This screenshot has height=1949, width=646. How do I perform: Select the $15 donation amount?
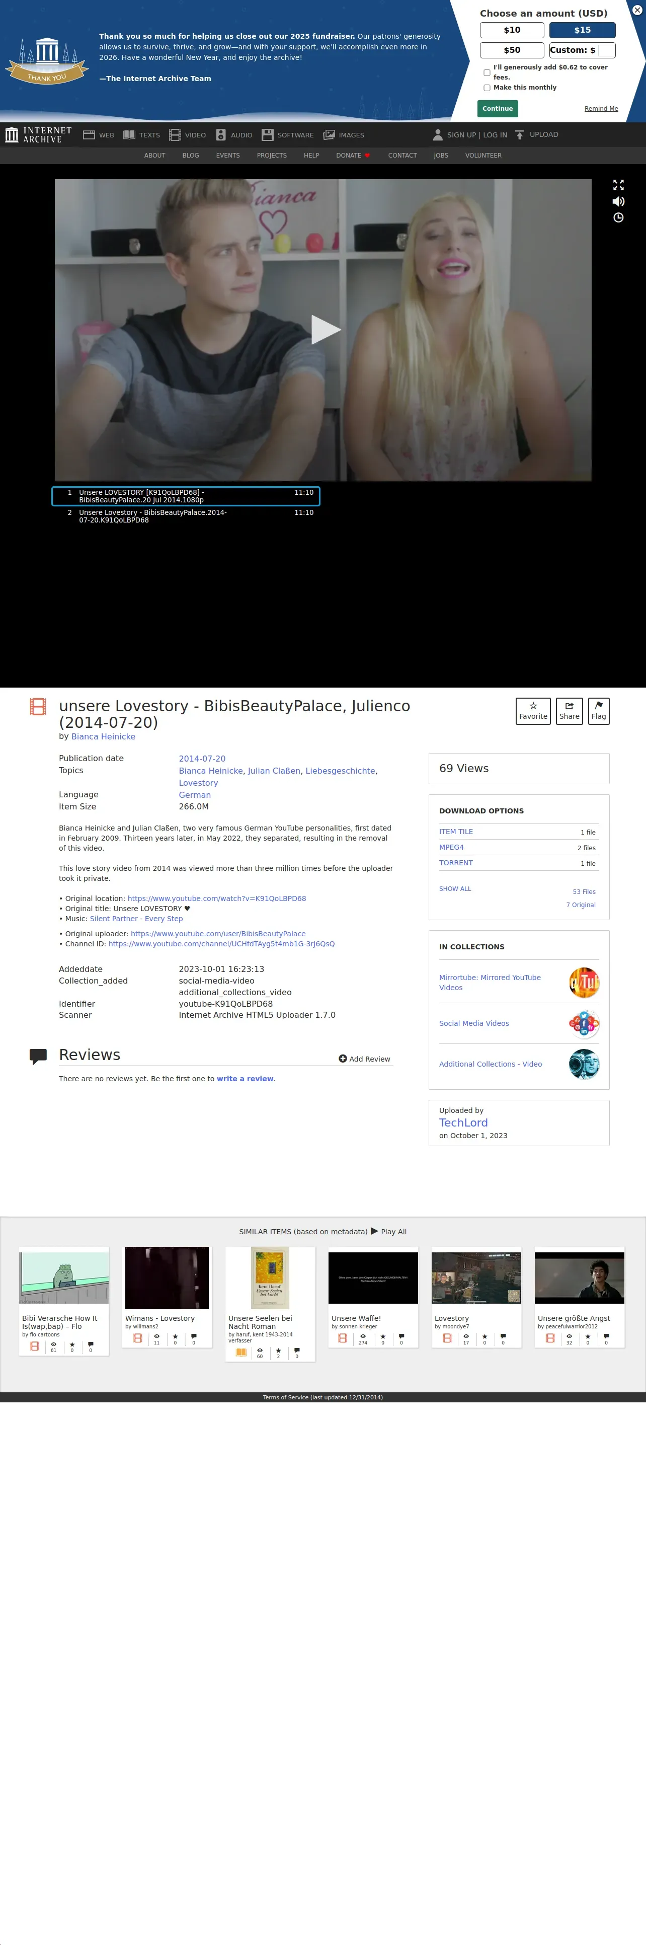583,30
